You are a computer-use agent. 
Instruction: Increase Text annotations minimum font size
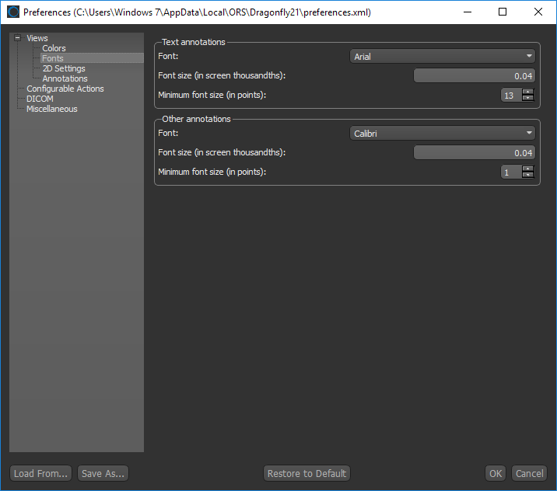tap(528, 92)
